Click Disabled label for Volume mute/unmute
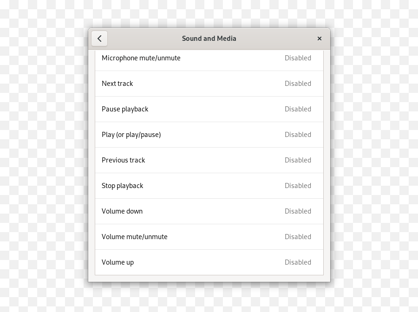 (298, 237)
